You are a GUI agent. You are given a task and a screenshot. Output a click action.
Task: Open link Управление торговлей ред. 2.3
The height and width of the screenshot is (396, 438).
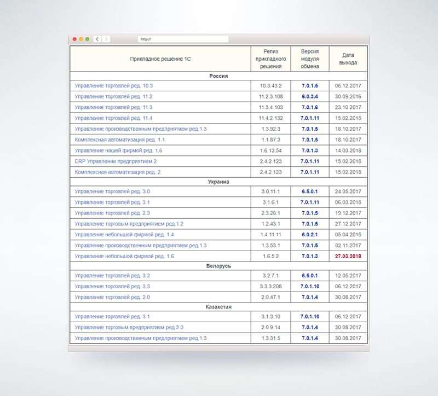pyautogui.click(x=112, y=213)
